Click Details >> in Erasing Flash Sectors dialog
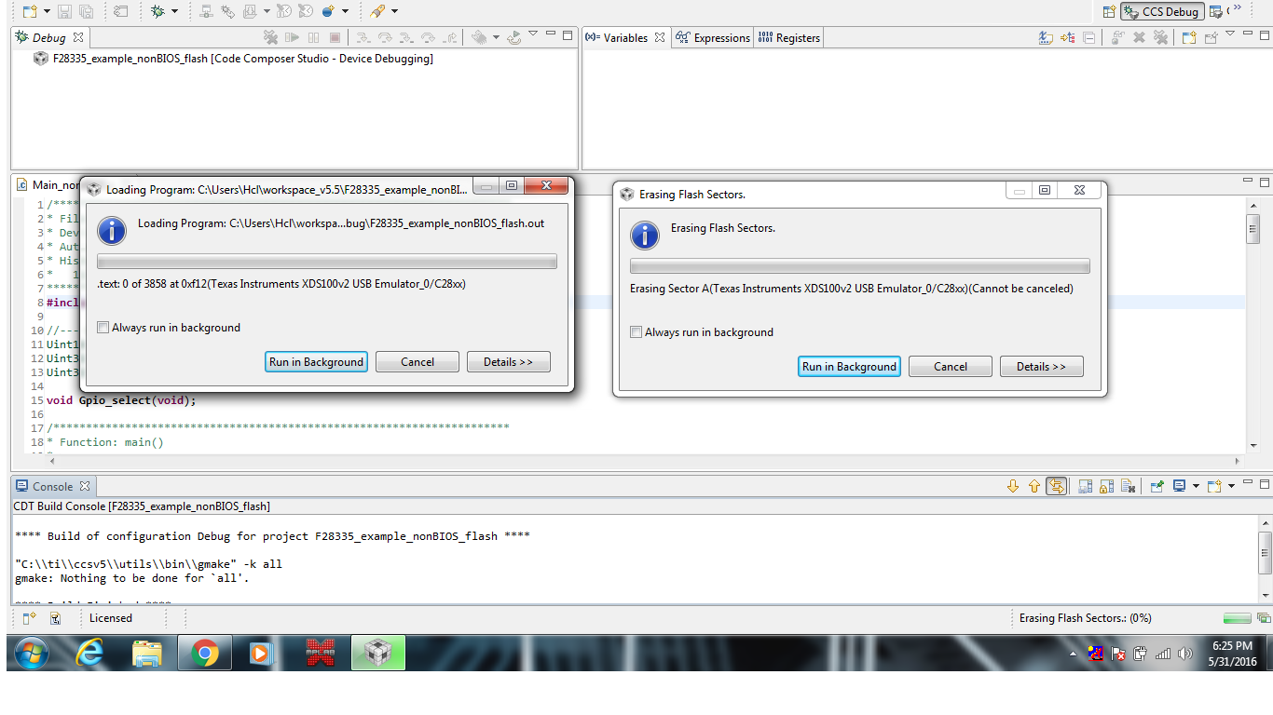Screen dimensions: 1273x715 (1041, 367)
